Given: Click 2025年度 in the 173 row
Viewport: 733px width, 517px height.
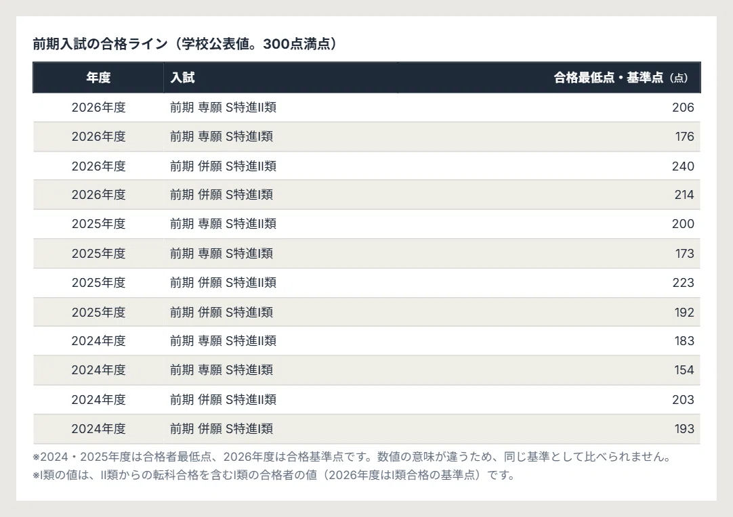Looking at the screenshot, I should pyautogui.click(x=99, y=254).
